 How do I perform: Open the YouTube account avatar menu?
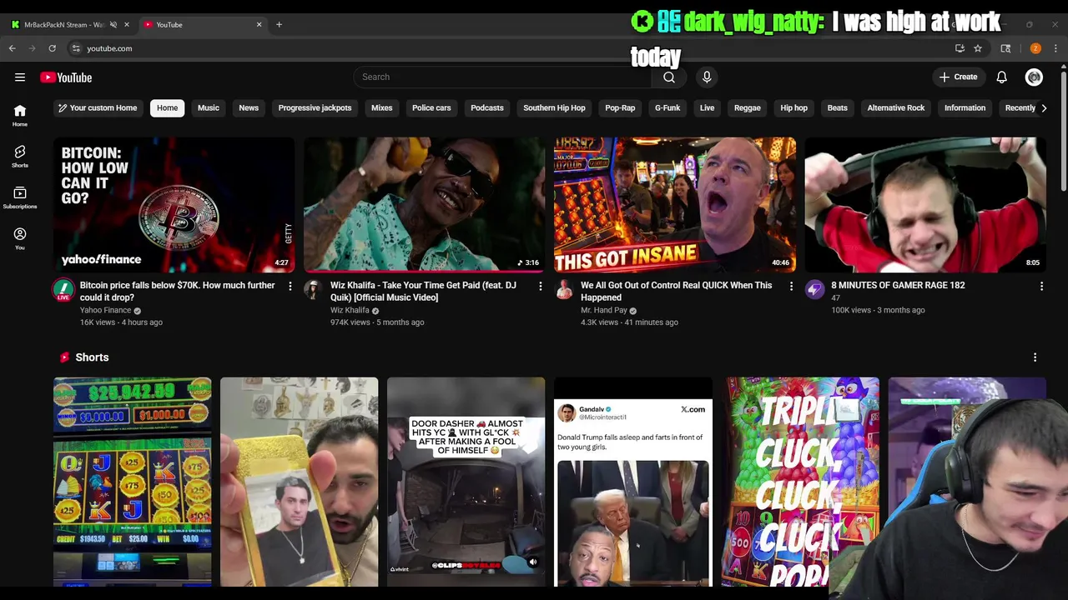pyautogui.click(x=1034, y=77)
